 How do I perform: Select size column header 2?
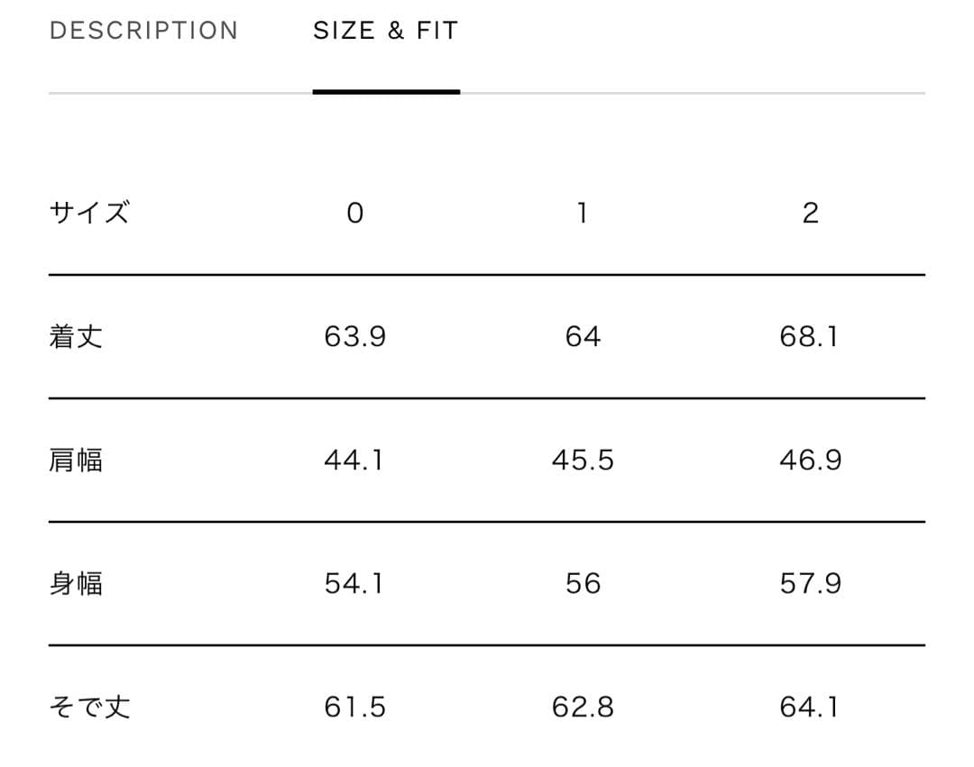(810, 214)
